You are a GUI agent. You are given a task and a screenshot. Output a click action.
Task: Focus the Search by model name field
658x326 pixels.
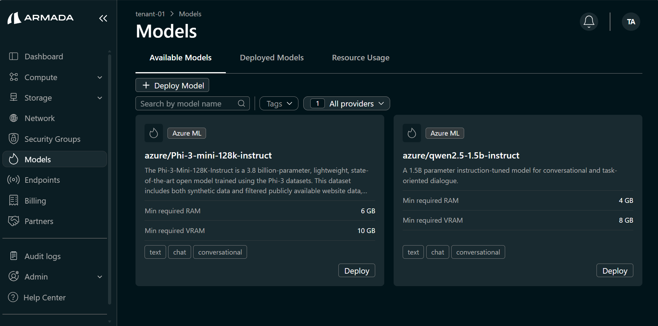(192, 103)
